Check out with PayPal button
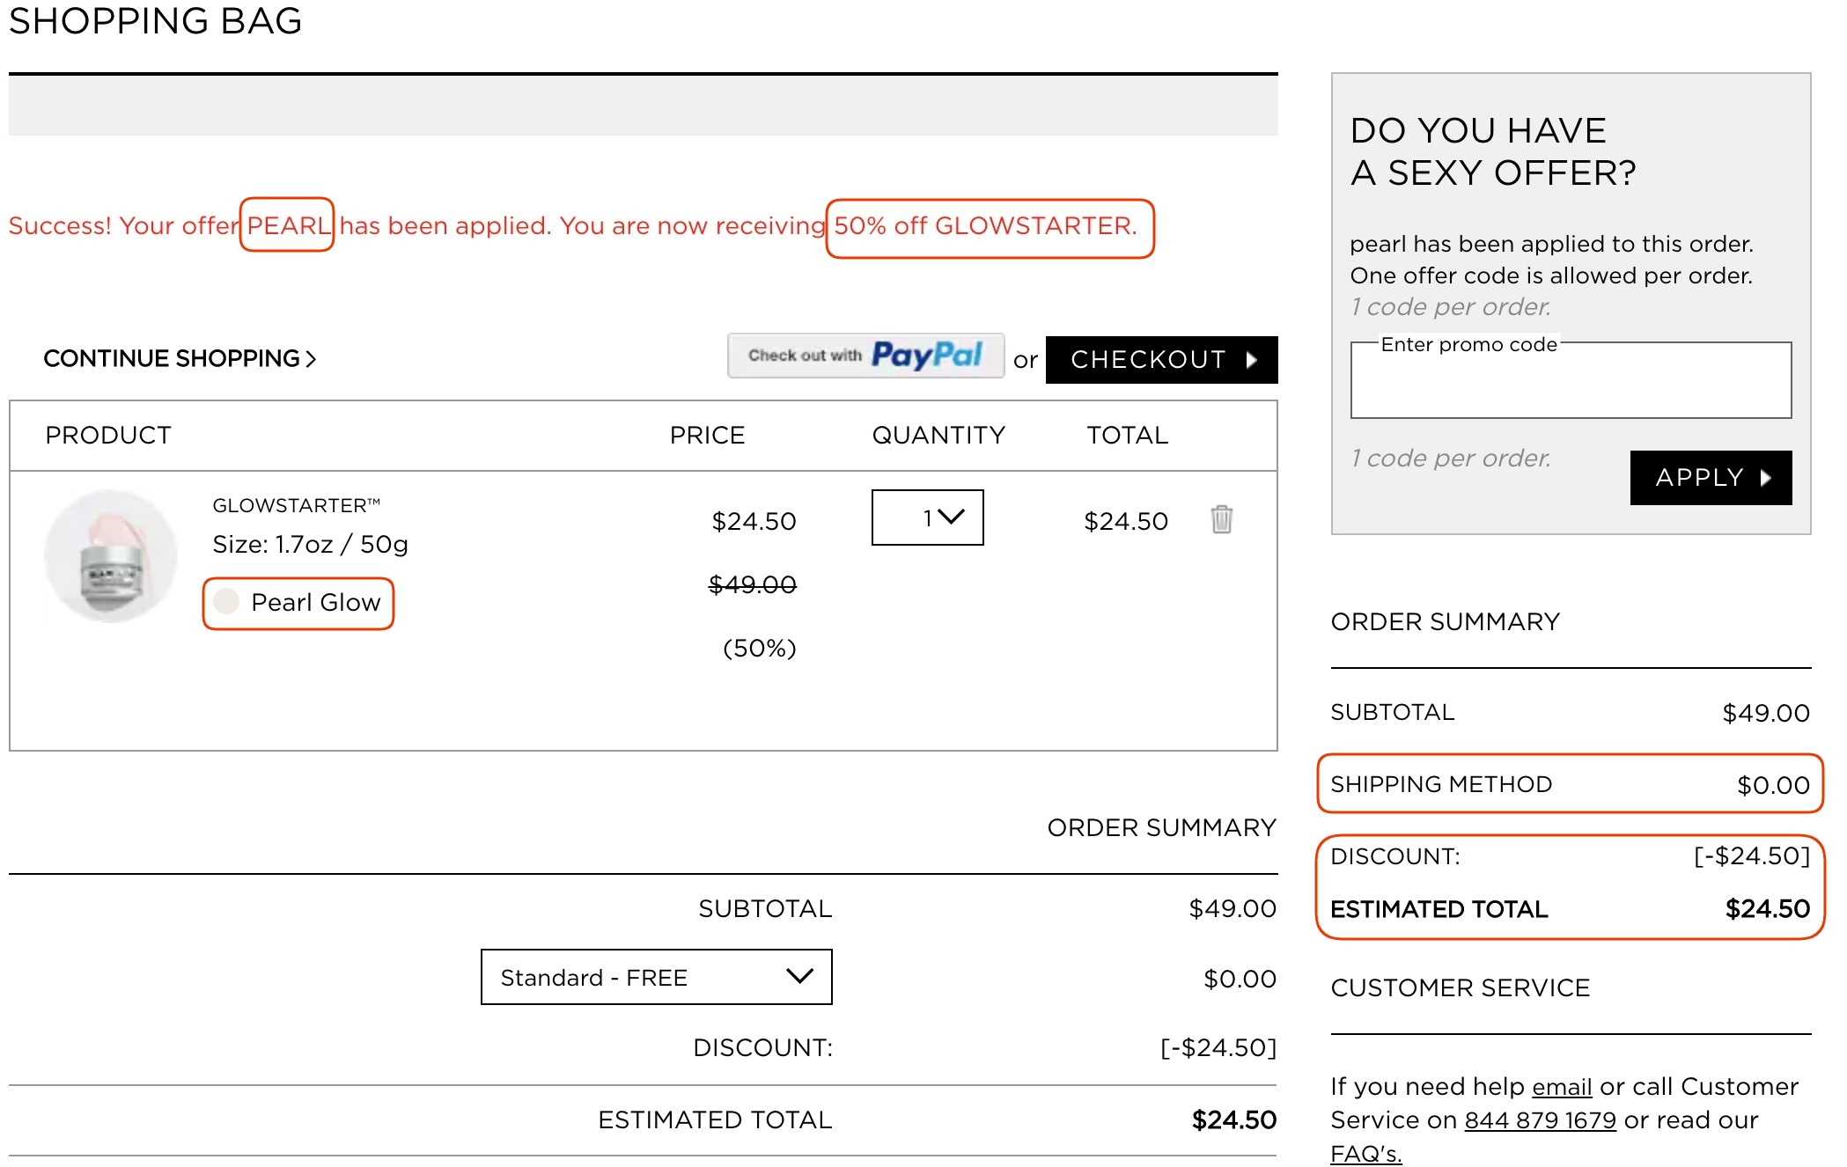The height and width of the screenshot is (1167, 1847). point(865,356)
